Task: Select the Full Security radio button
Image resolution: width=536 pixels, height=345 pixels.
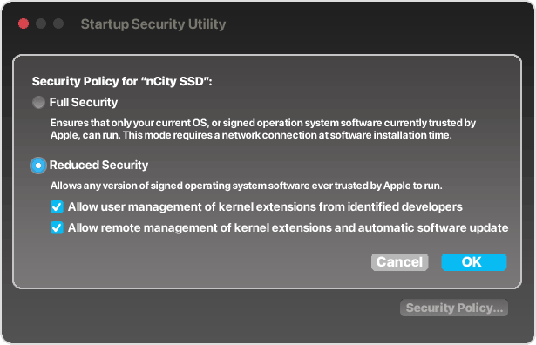Action: coord(38,102)
